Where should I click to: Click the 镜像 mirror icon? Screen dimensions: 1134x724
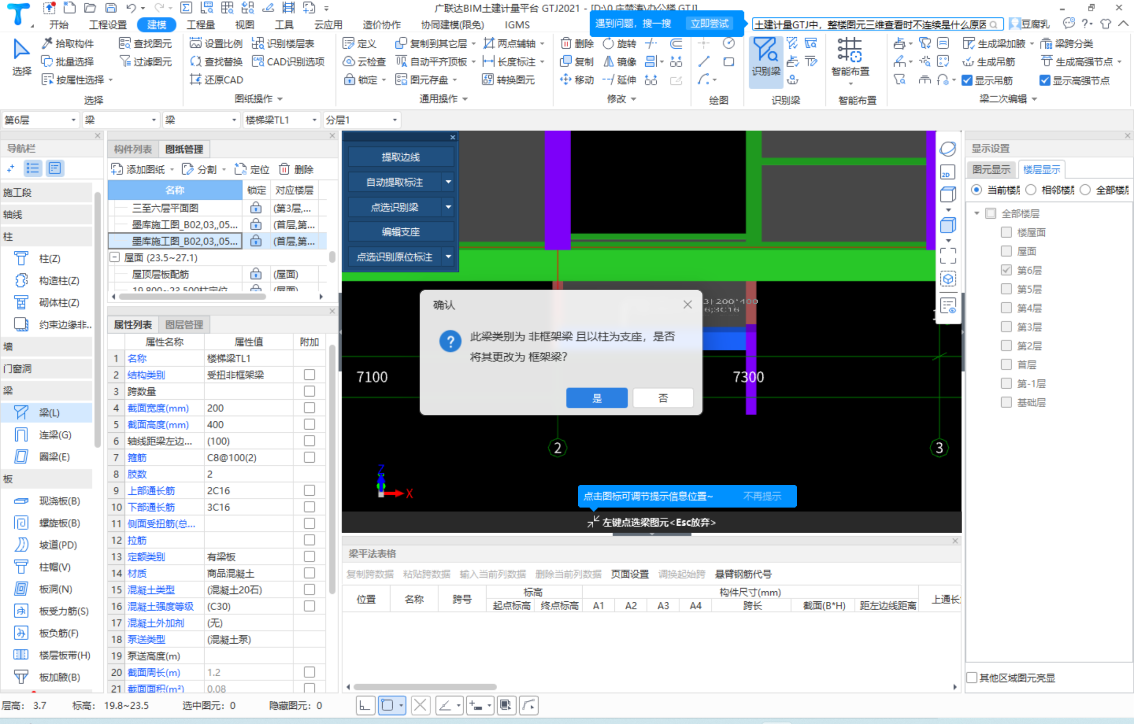[608, 61]
